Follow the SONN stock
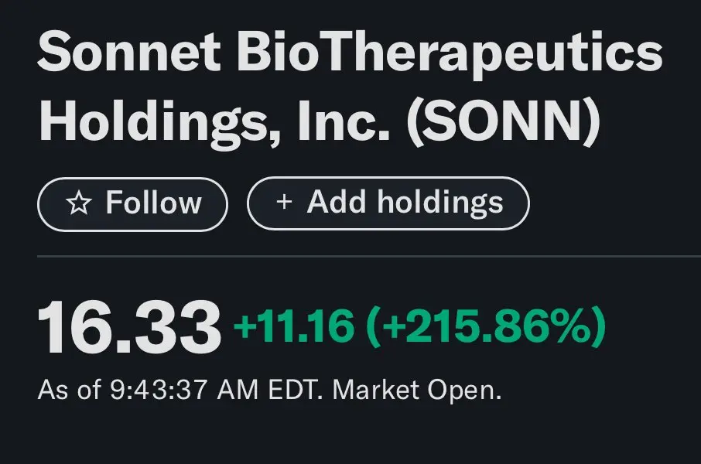Image resolution: width=701 pixels, height=464 pixels. tap(133, 204)
